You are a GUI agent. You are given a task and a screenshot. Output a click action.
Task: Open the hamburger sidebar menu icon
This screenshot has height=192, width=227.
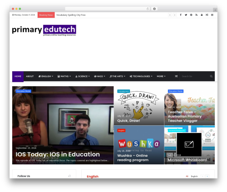(212, 15)
